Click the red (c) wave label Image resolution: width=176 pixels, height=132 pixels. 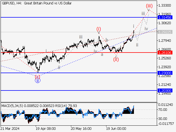tap(37, 77)
